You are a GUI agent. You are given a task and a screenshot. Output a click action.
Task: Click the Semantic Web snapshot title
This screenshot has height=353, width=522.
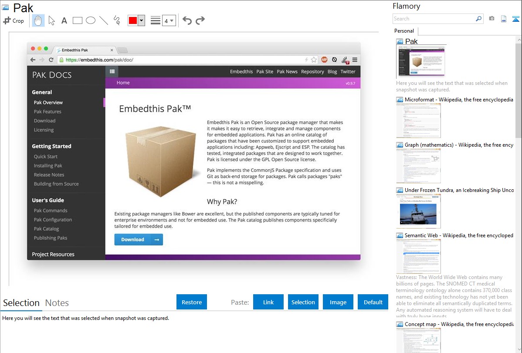pos(459,235)
